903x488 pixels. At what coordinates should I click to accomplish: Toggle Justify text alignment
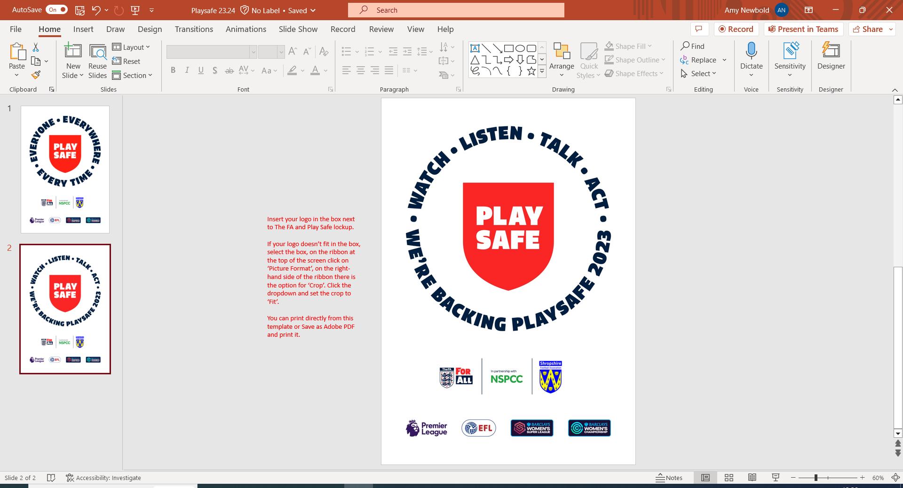coord(389,70)
